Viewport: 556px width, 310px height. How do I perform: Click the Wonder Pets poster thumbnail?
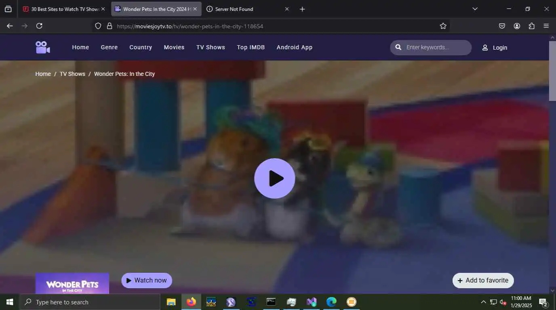click(72, 283)
